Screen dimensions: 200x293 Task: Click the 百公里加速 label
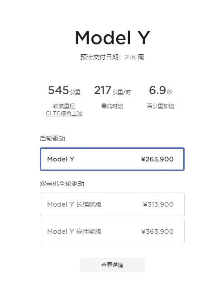161,106
